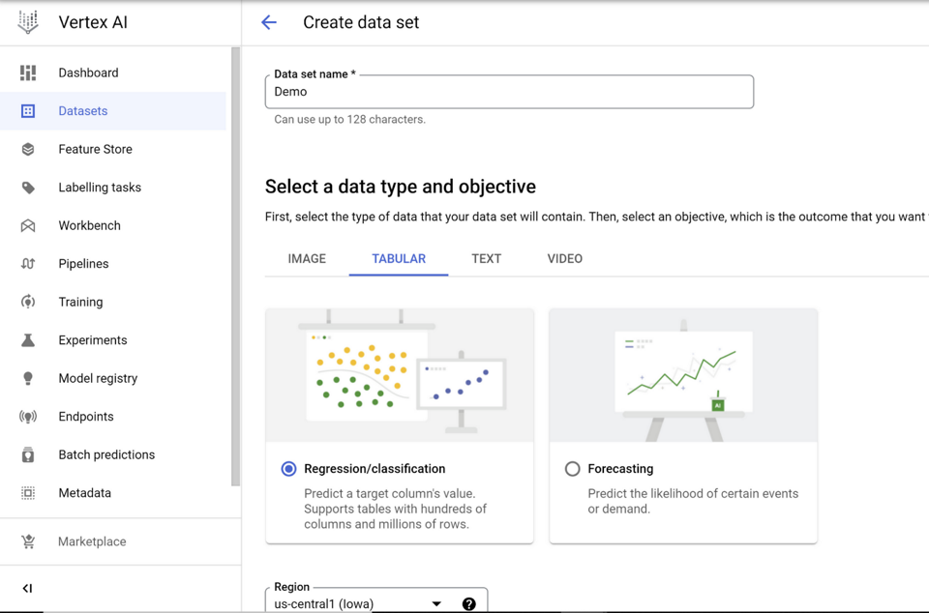Image resolution: width=929 pixels, height=613 pixels.
Task: Open the Pipelines section
Action: (x=82, y=263)
